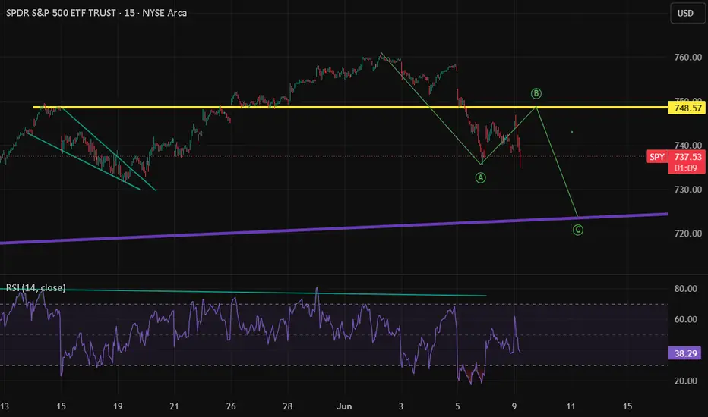Click the 760.00 price axis label
Image resolution: width=708 pixels, height=417 pixels.
point(687,58)
